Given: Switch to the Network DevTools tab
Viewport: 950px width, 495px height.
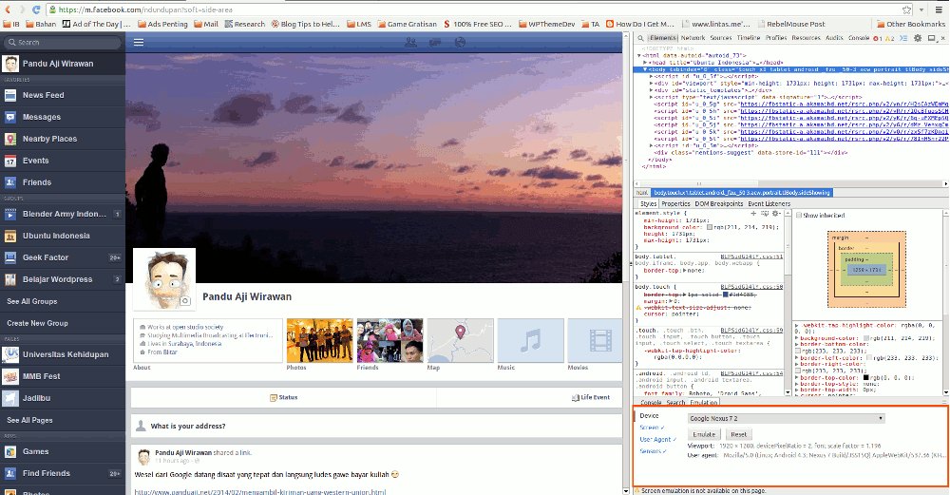Looking at the screenshot, I should [693, 38].
